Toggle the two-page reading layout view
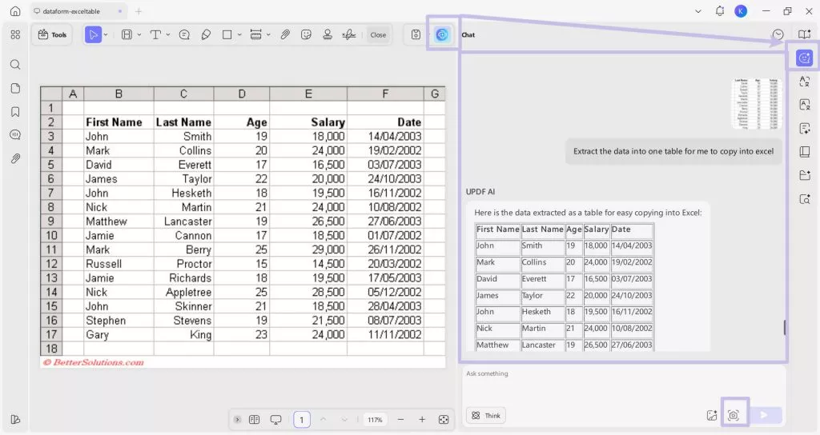This screenshot has width=820, height=435. 254,420
